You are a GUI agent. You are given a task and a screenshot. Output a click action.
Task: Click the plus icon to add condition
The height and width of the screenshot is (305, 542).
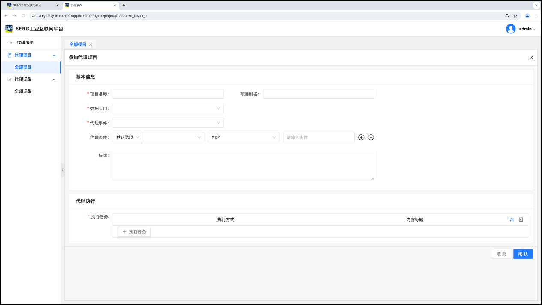pos(361,137)
